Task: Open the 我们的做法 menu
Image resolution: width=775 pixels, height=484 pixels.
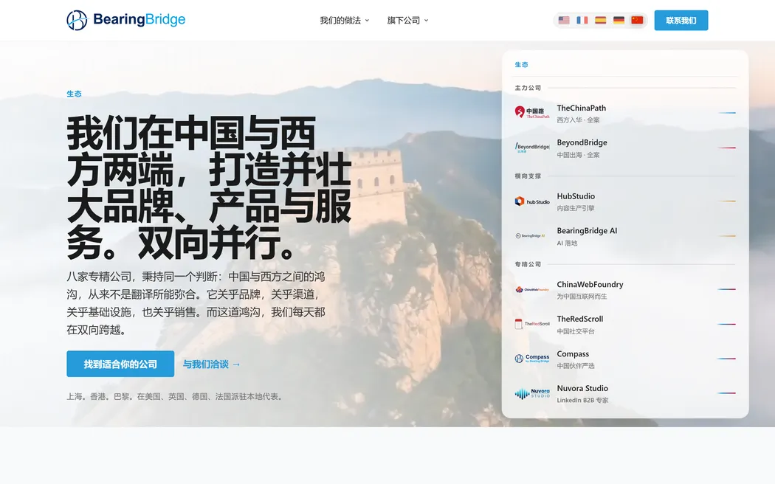Action: pos(344,20)
